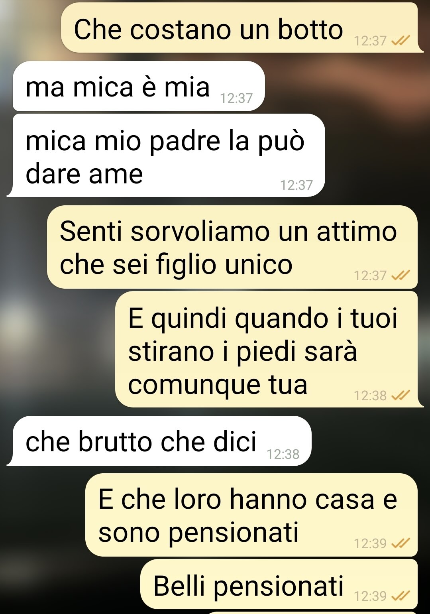
Task: Select the 'Senti sorvoliamo un attimo' message
Action: coord(232,247)
